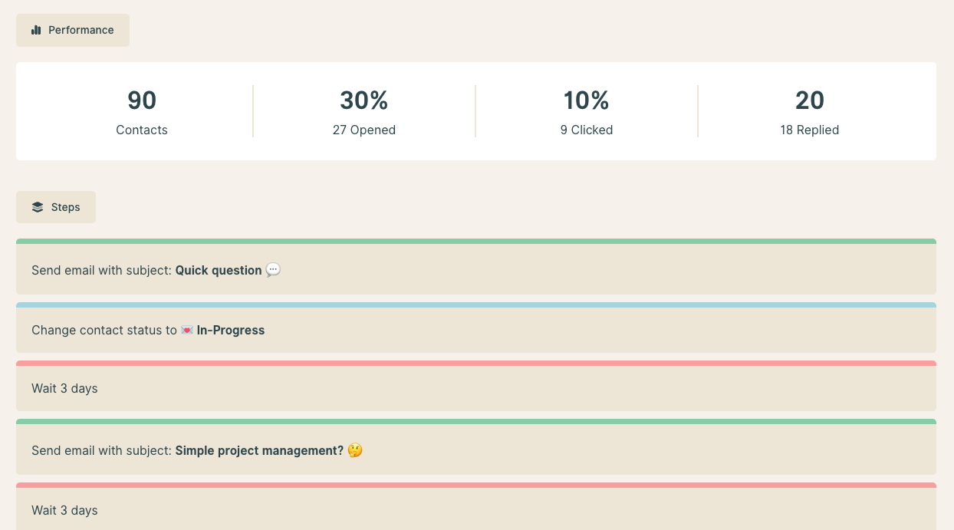Click the Steps stacked layers icon
The height and width of the screenshot is (530, 954).
click(x=38, y=207)
